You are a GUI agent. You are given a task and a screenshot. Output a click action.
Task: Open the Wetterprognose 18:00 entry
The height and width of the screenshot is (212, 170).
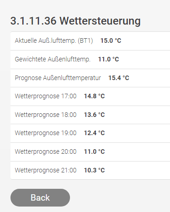point(90,115)
